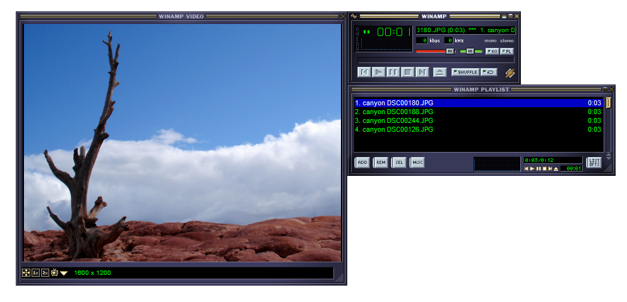Open the Internet TV icon

[x=54, y=273]
